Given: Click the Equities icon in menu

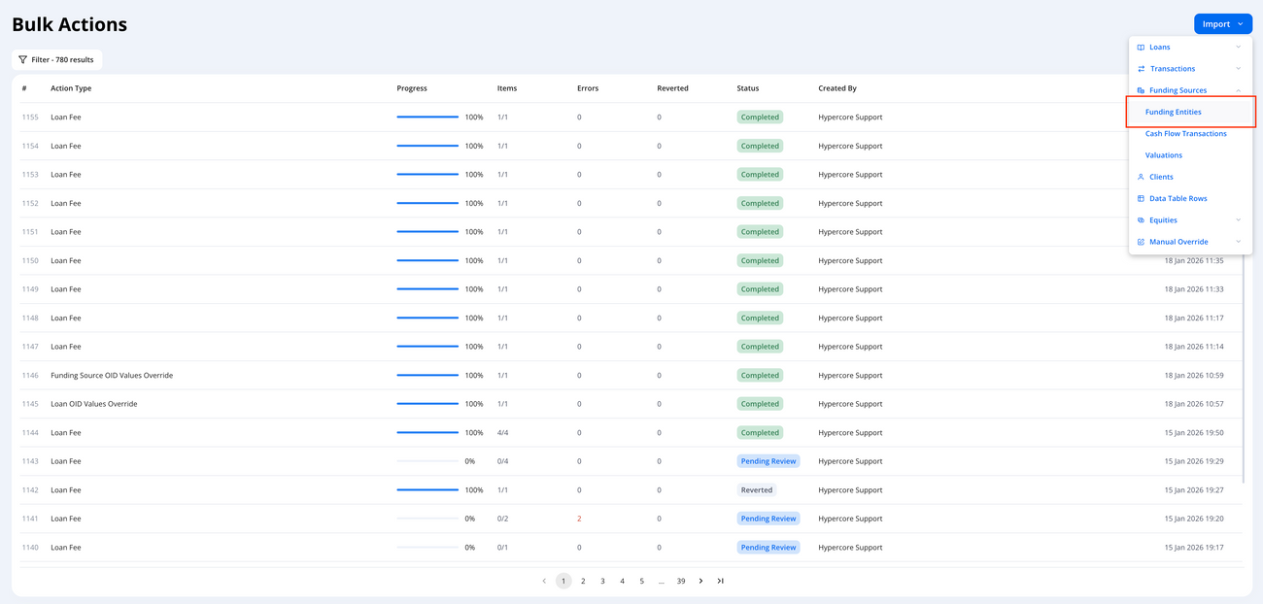Looking at the screenshot, I should pos(1141,220).
